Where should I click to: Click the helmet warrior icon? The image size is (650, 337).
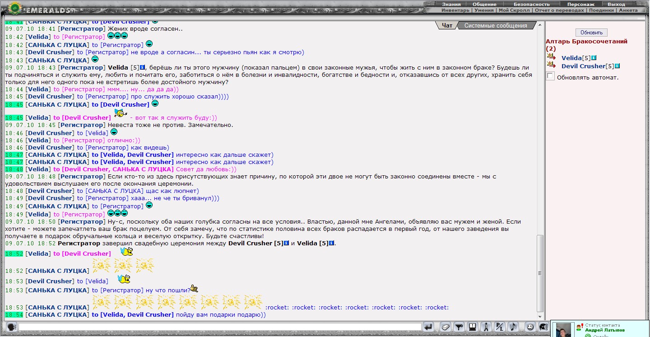coord(543,327)
